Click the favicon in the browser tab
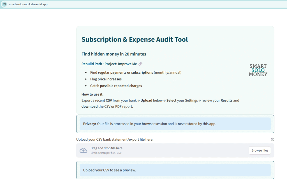 (4, 4)
